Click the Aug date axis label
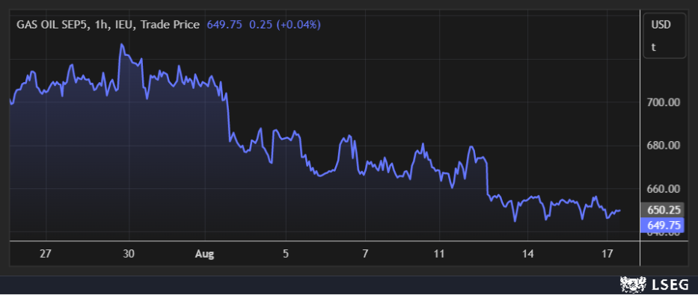The image size is (698, 295). tap(205, 255)
